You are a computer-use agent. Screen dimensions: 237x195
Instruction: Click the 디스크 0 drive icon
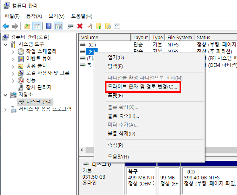pyautogui.click(x=86, y=164)
